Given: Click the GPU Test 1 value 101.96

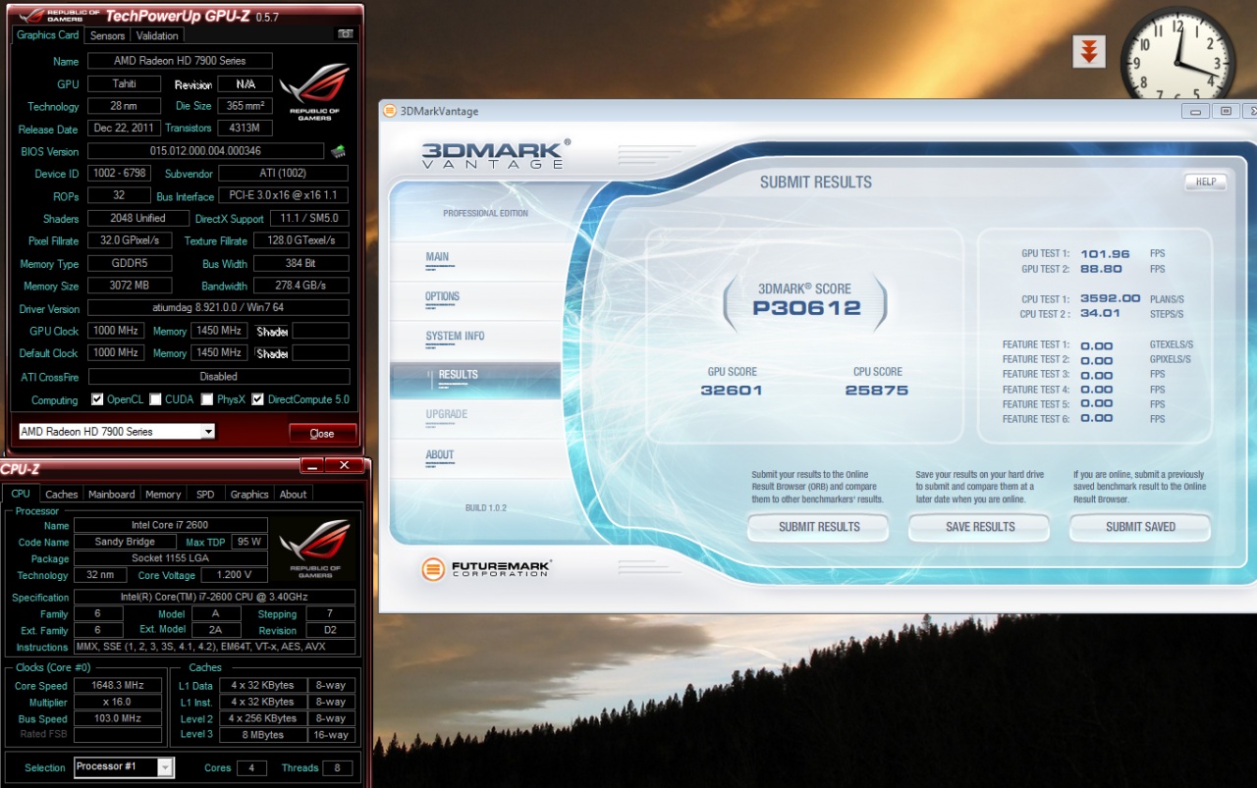Looking at the screenshot, I should (1105, 254).
